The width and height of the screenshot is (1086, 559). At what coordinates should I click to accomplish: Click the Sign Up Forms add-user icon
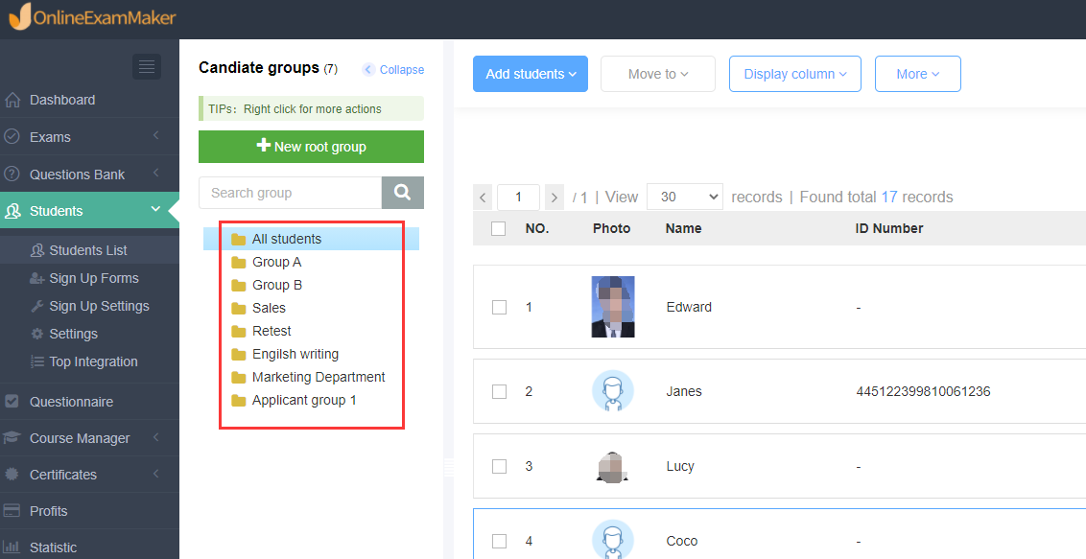click(x=37, y=278)
